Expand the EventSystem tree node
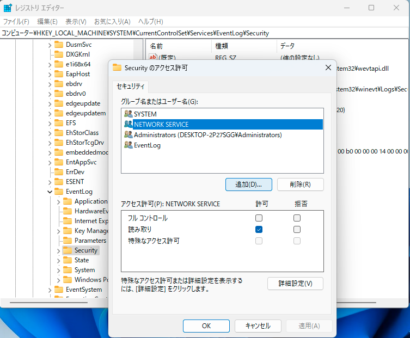 click(50, 290)
